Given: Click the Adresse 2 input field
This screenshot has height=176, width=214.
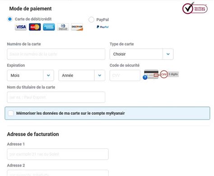Looking at the screenshot, I should pos(58,173).
